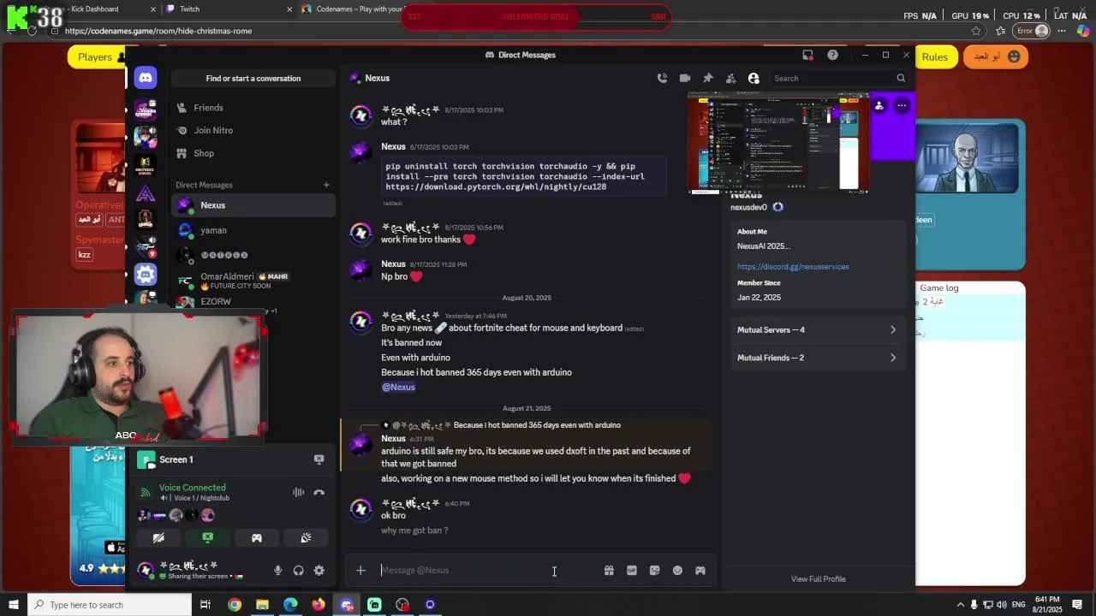The width and height of the screenshot is (1096, 616).
Task: Add friends to the Nexus DM
Action: (730, 78)
